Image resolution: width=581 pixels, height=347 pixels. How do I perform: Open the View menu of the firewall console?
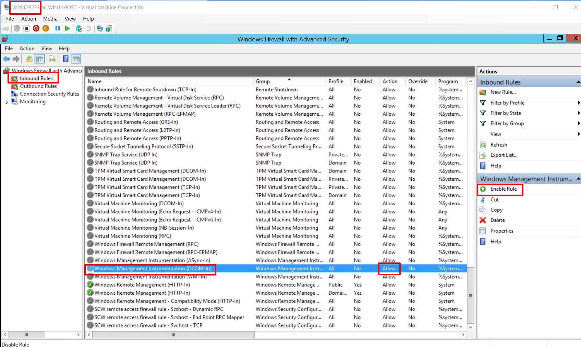click(47, 49)
